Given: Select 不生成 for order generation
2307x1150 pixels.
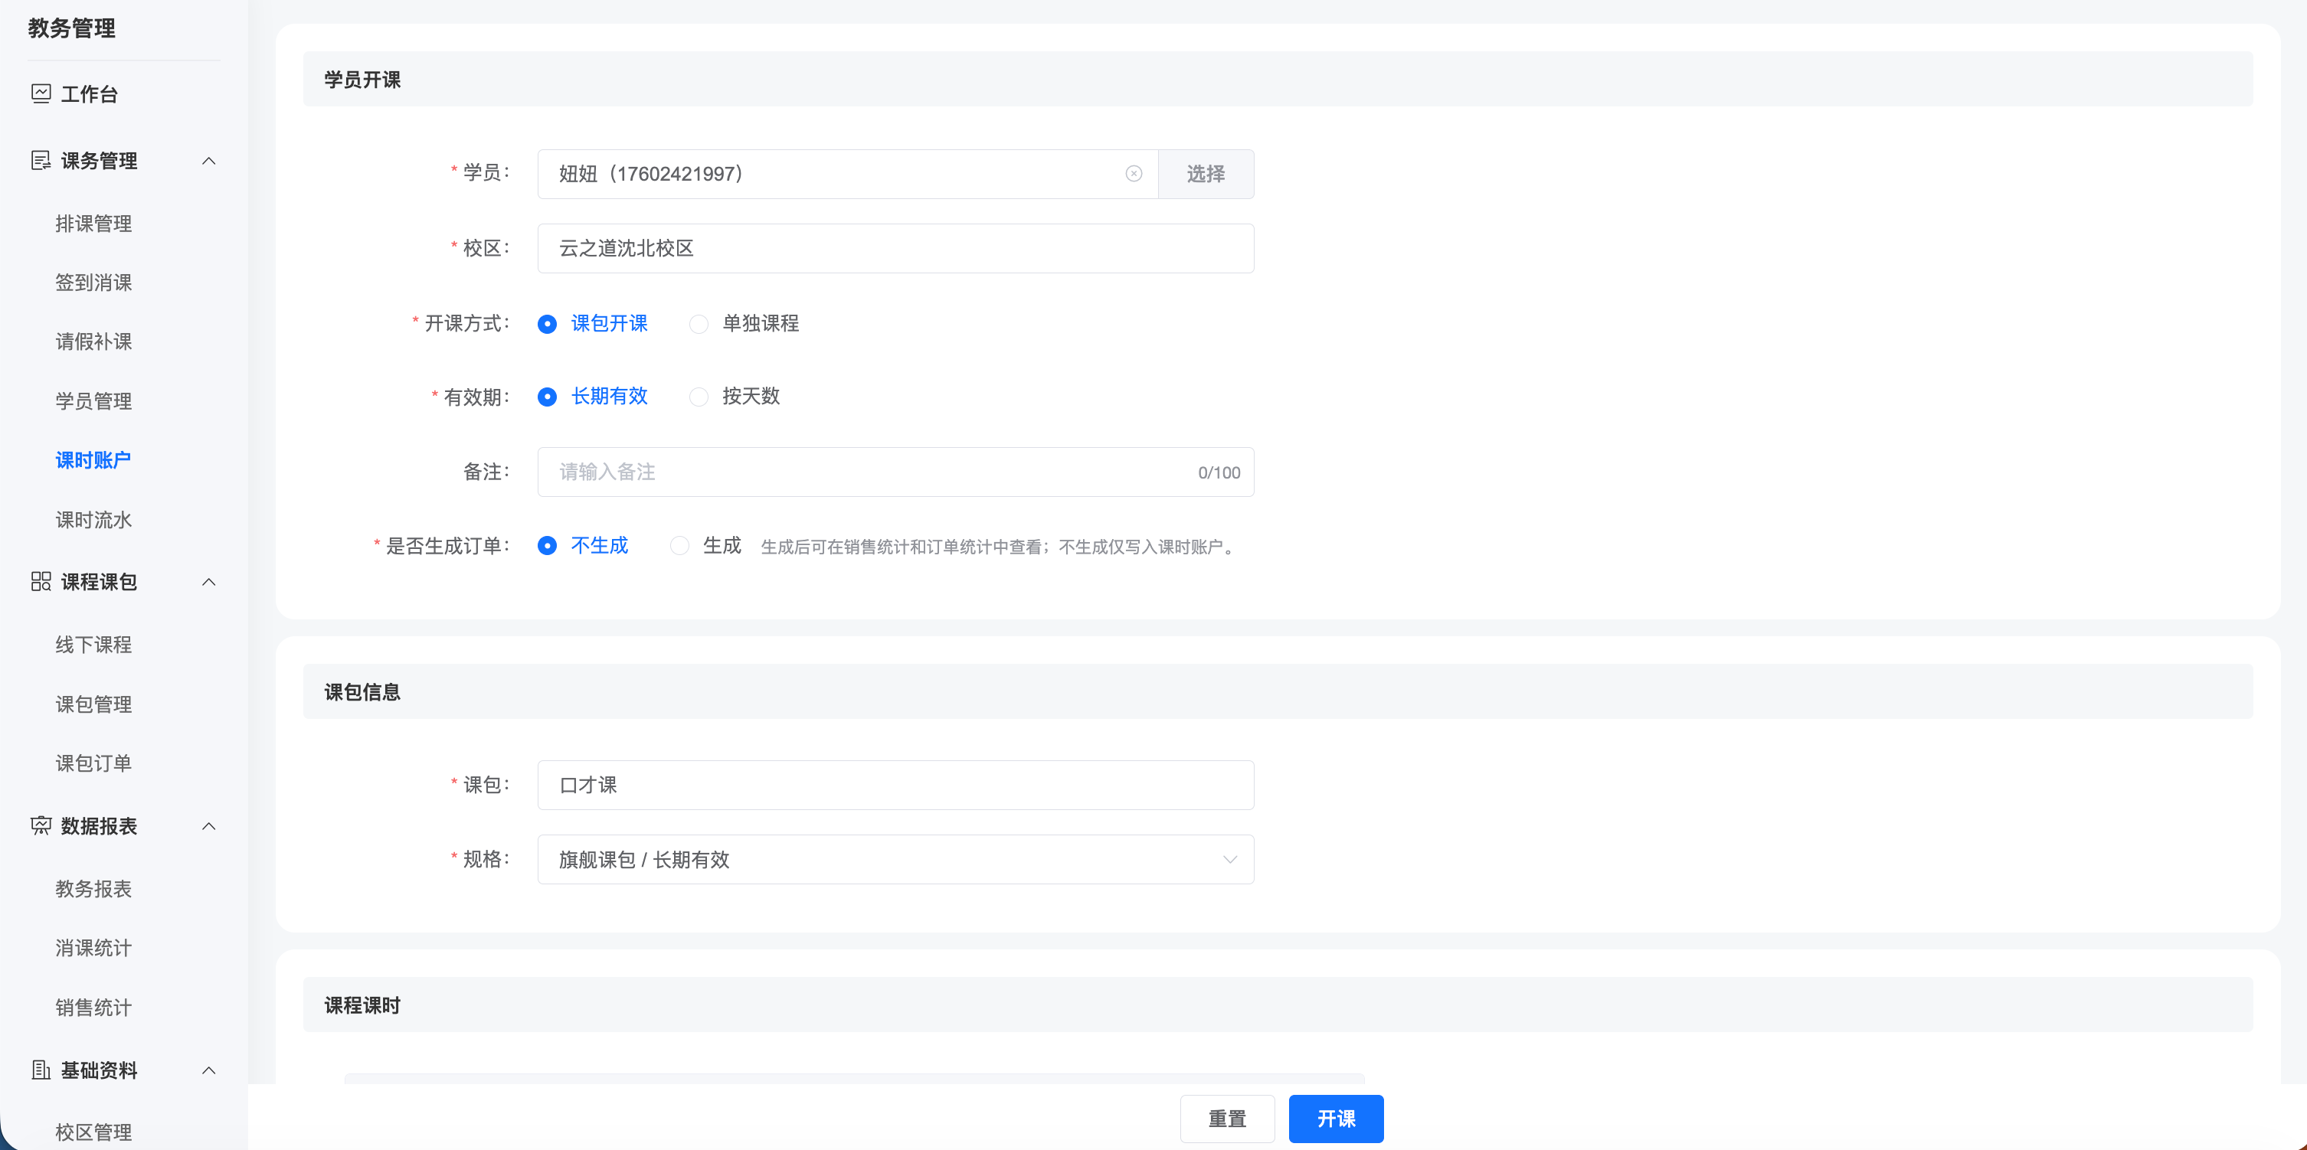Looking at the screenshot, I should point(582,546).
